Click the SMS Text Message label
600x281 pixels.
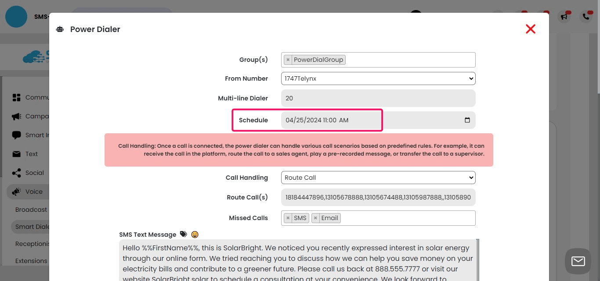148,235
